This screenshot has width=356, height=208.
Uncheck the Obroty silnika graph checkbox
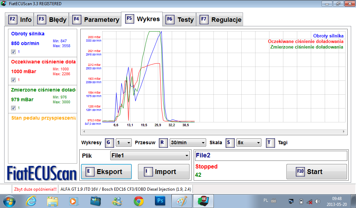(14, 52)
